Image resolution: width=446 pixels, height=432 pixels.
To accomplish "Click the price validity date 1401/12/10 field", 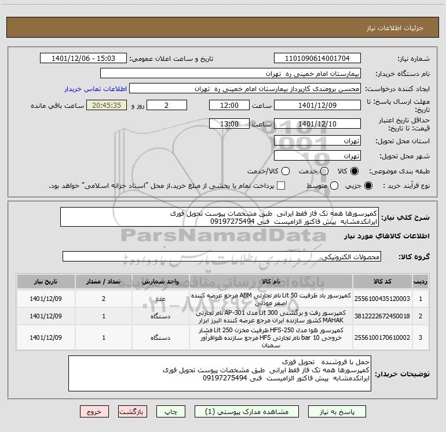I will click(x=317, y=124).
